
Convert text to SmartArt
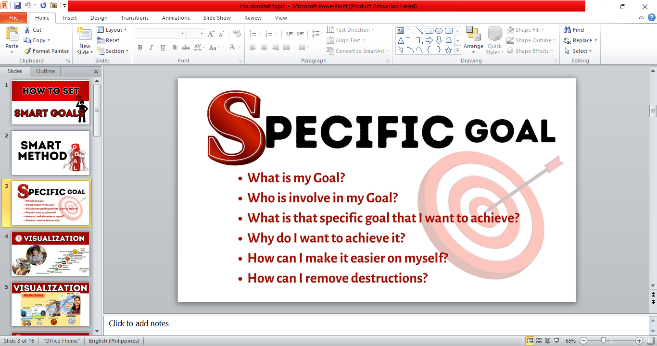coord(357,51)
